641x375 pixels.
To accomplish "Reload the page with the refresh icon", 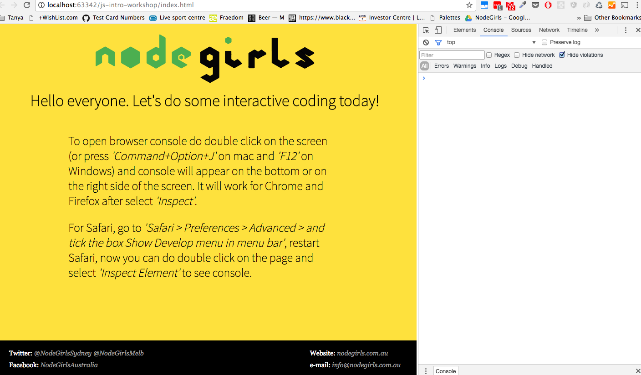I will [x=26, y=5].
